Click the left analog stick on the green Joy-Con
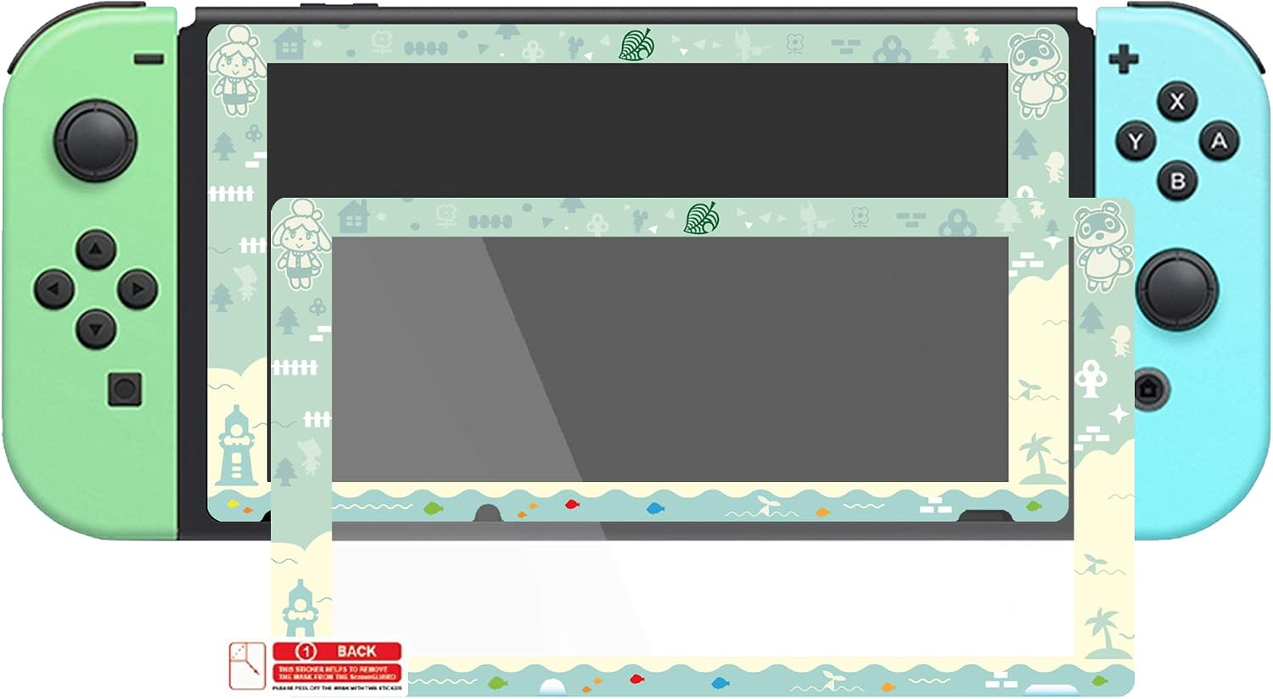This screenshot has height=699, width=1273. tap(96, 141)
